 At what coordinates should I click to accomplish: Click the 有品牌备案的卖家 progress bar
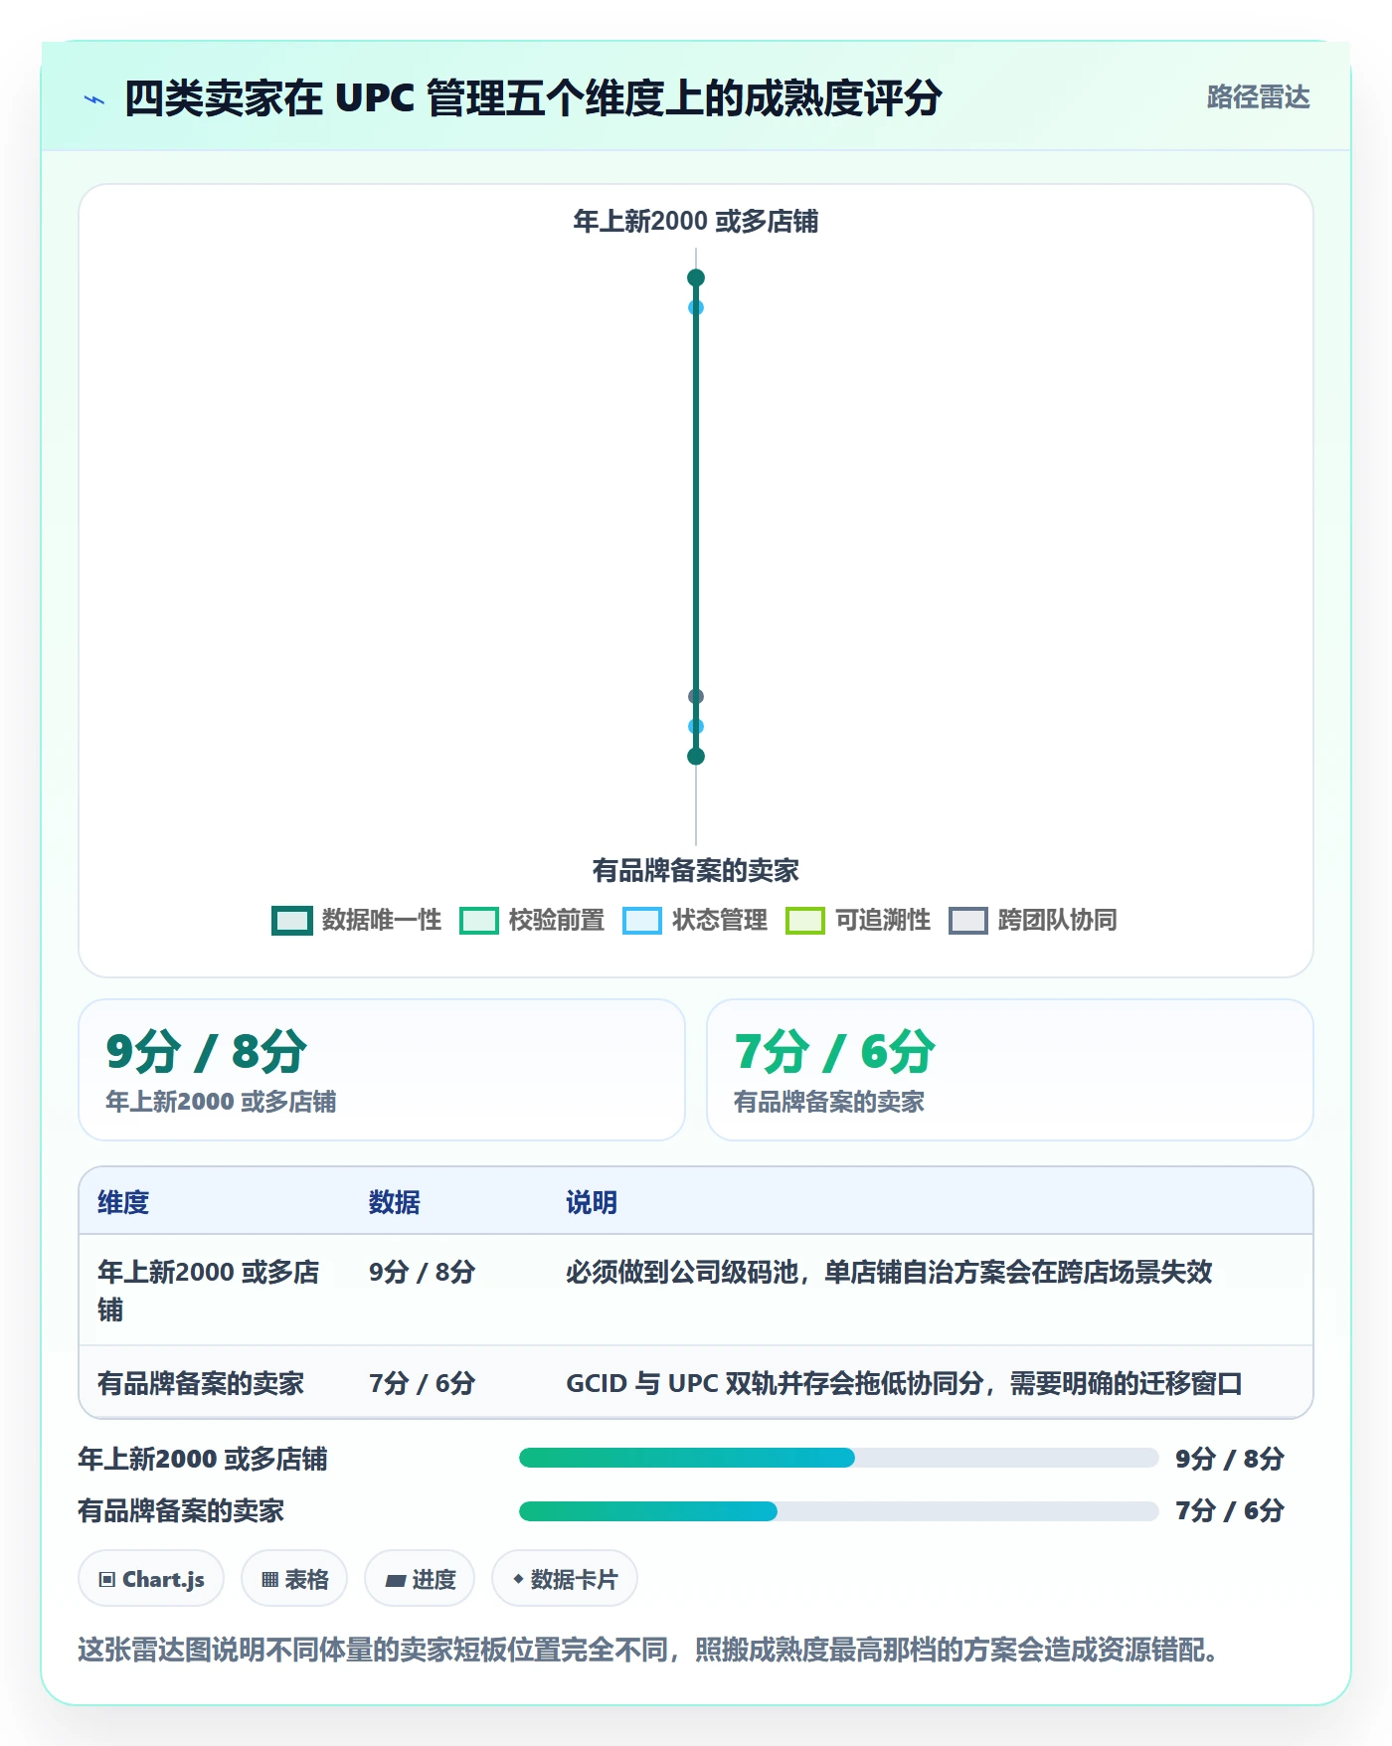coord(839,1511)
